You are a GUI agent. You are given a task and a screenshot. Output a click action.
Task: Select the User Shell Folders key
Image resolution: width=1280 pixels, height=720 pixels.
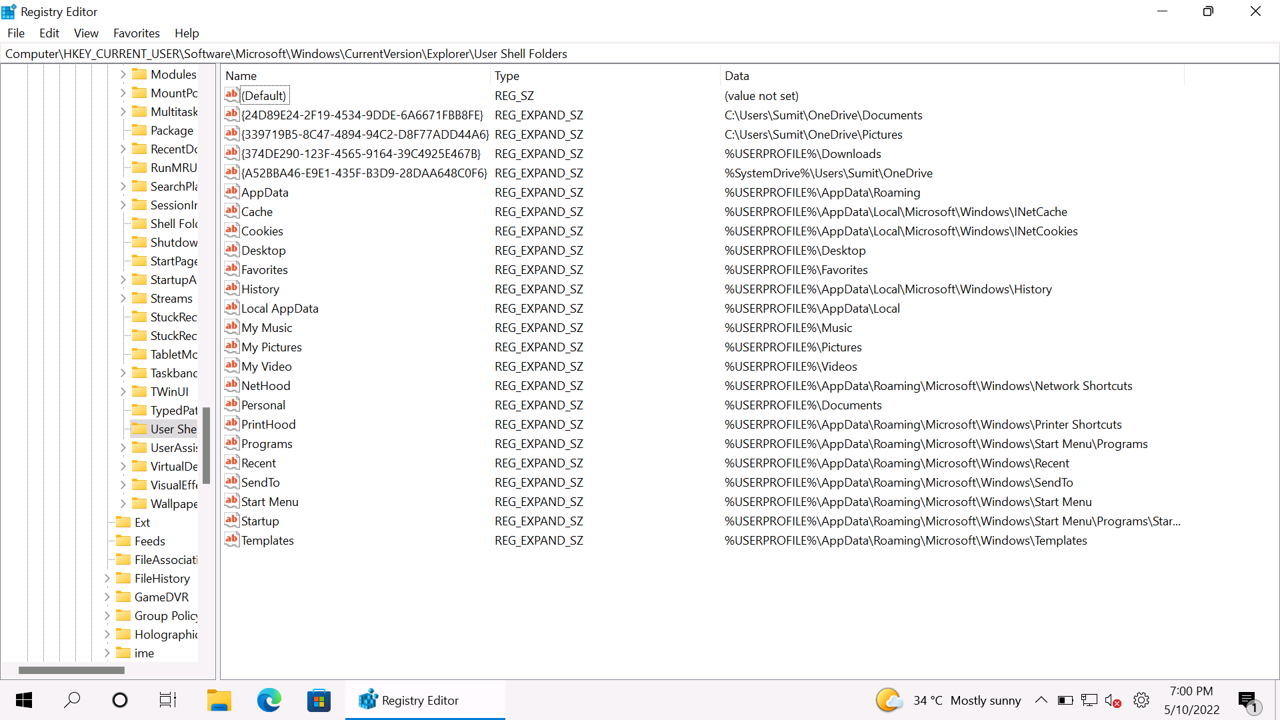165,429
